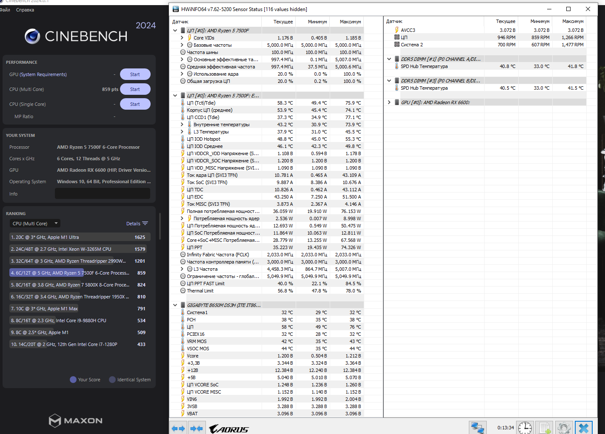The height and width of the screenshot is (434, 605).
Task: Select the Infinity Fabric Частота (FCLK) row
Action: pos(267,255)
